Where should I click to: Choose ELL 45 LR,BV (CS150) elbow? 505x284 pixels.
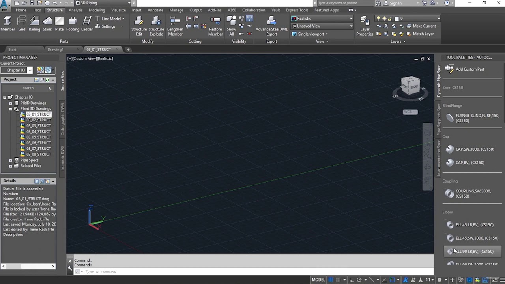(473, 225)
